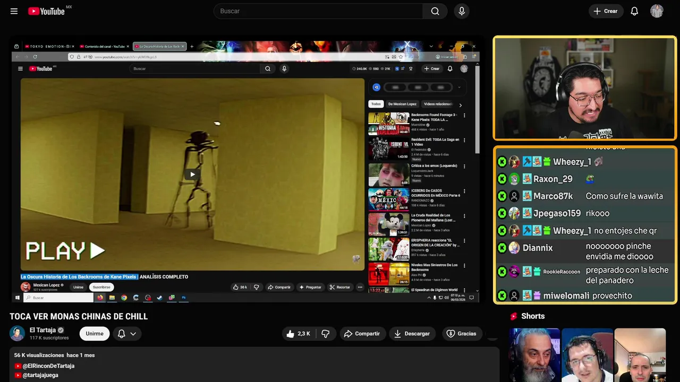Open notifications bell in the page header
680x382 pixels.
pos(634,11)
